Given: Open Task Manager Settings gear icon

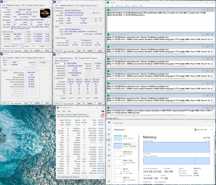Looking at the screenshot, I should pos(109,181).
